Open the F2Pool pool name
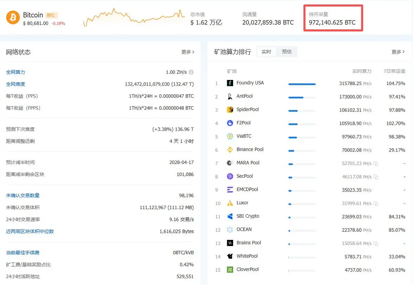The width and height of the screenshot is (413, 285). tap(244, 123)
